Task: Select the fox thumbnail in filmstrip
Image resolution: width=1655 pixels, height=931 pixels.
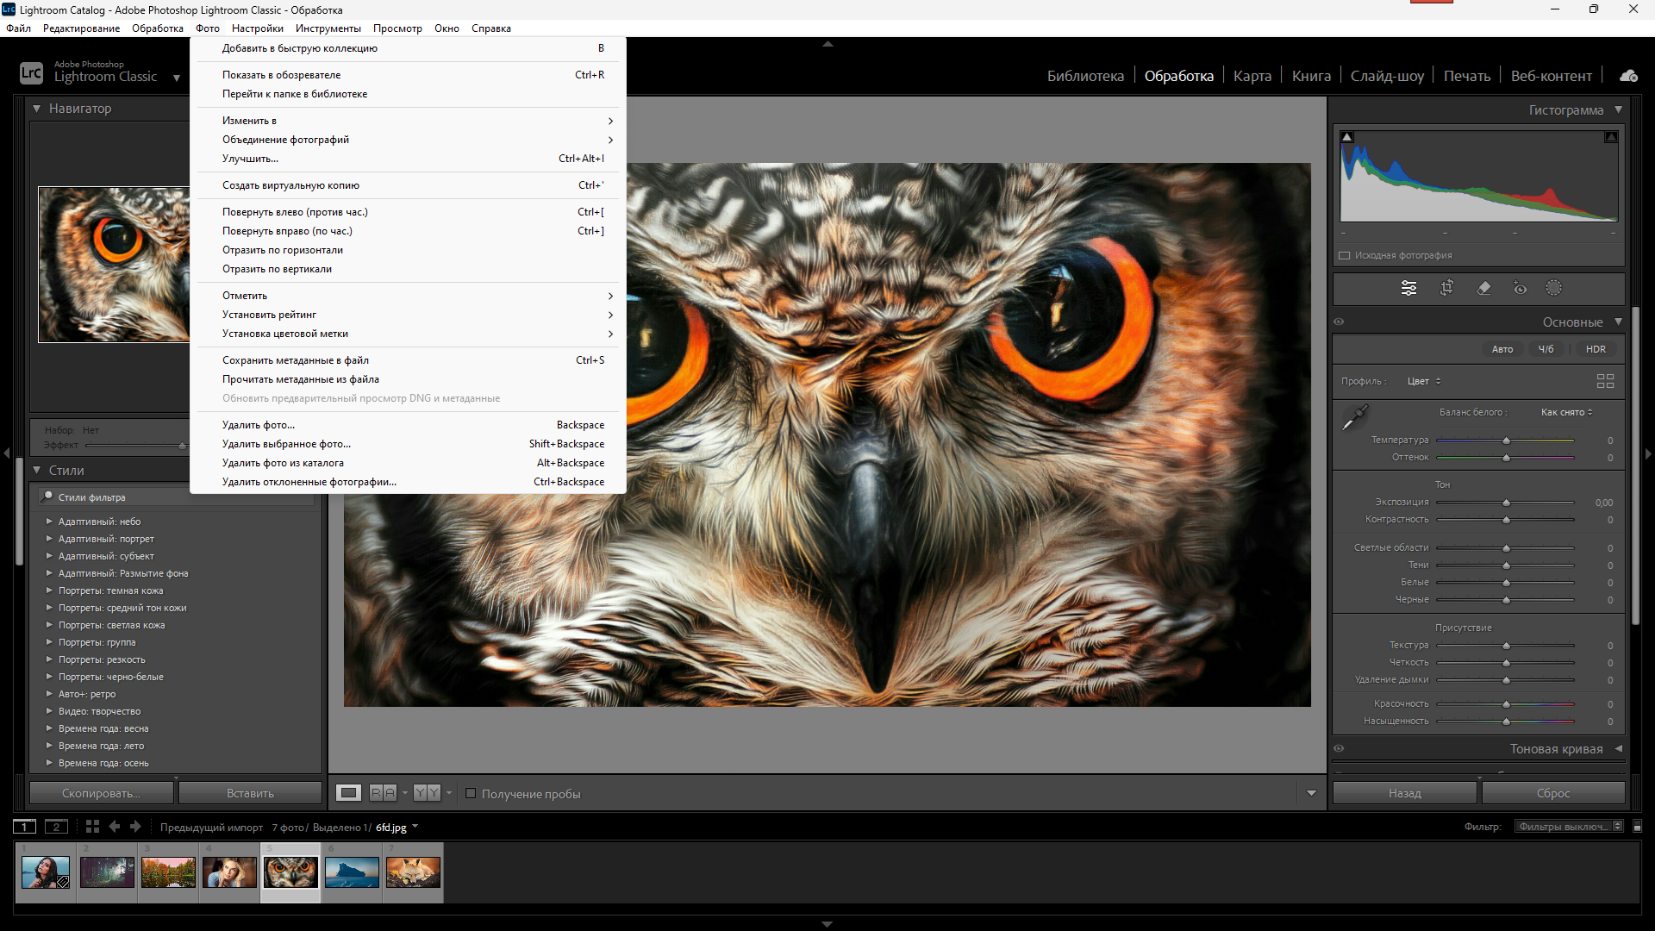Action: click(413, 872)
